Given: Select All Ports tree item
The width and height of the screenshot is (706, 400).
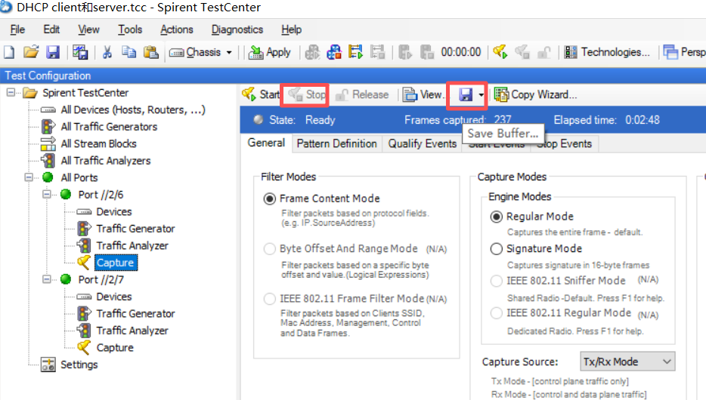Looking at the screenshot, I should (79, 177).
